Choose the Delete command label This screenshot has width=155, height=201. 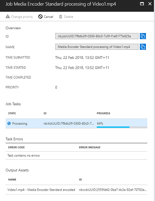click(x=69, y=17)
